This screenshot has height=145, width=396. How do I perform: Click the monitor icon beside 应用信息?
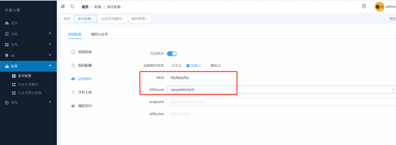pyautogui.click(x=73, y=52)
